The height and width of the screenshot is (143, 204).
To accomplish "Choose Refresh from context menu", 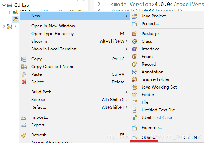I will [x=75, y=135].
